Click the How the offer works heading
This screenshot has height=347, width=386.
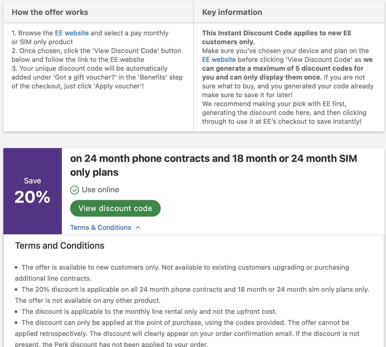[50, 12]
